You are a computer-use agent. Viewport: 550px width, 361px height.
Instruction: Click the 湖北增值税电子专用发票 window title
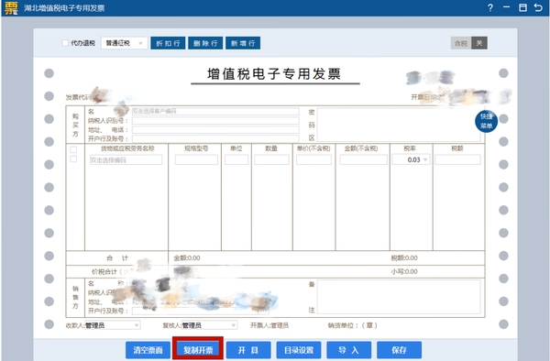[x=64, y=8]
